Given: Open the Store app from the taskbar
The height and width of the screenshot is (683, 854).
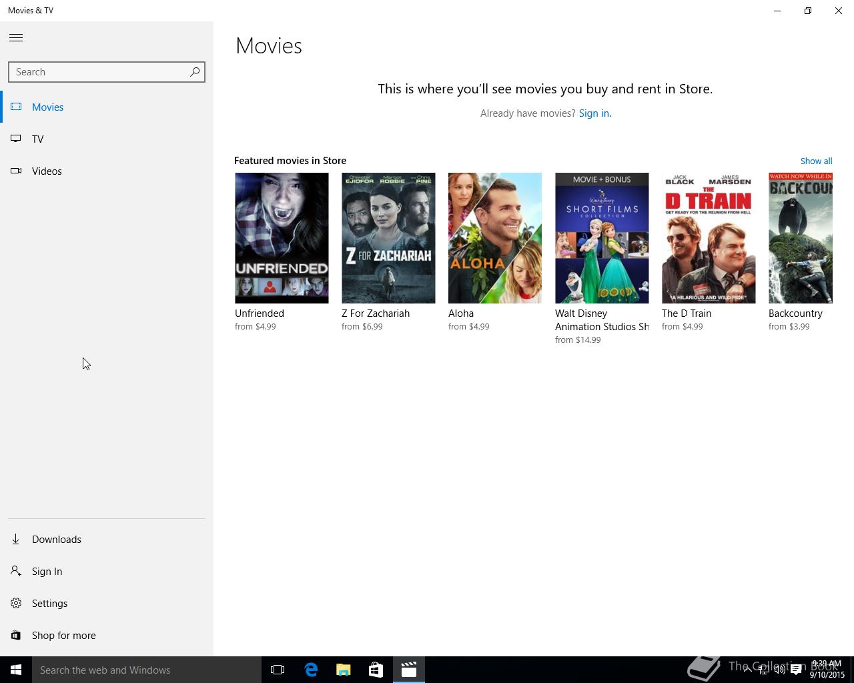Looking at the screenshot, I should [x=376, y=670].
